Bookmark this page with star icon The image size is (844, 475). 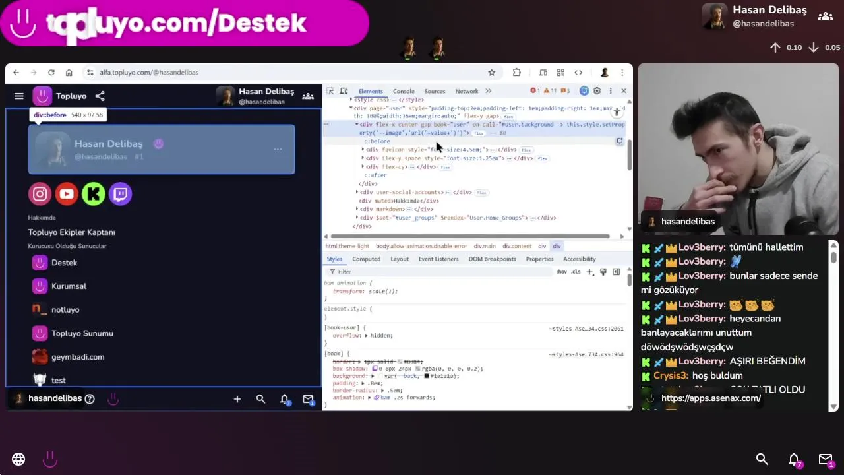coord(491,73)
